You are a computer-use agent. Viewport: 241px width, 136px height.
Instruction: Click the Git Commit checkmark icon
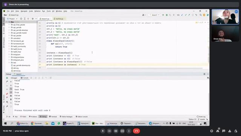tap(186, 15)
